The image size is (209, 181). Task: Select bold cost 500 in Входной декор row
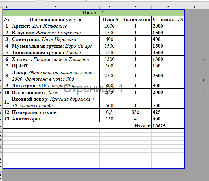coord(168,102)
